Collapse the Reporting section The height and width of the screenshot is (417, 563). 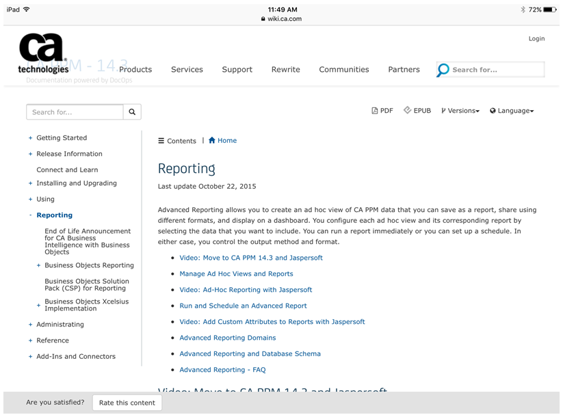[x=31, y=215]
